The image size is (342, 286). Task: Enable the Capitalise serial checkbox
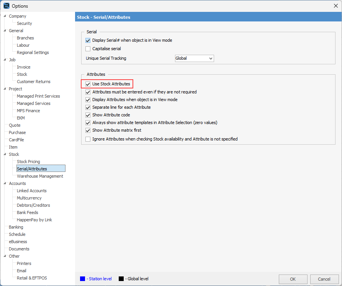[88, 49]
